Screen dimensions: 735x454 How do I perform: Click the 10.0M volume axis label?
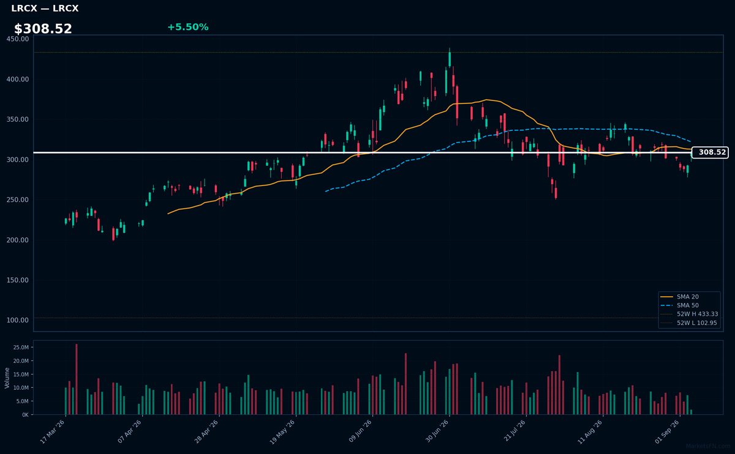(21, 388)
